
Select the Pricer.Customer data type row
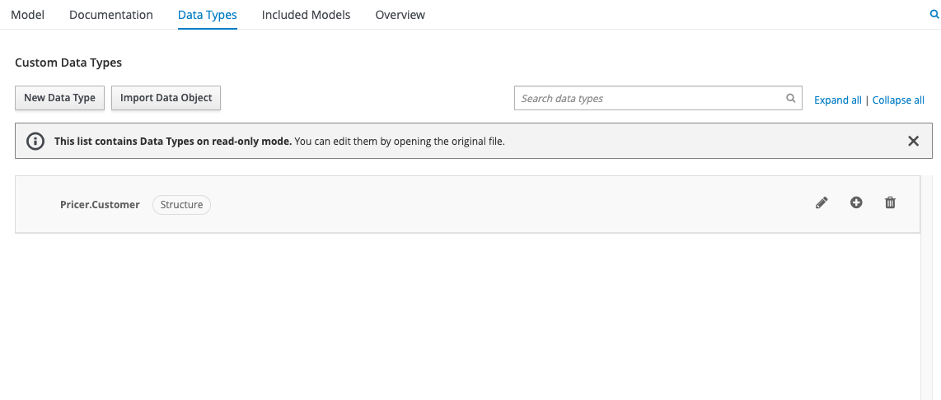[494, 204]
